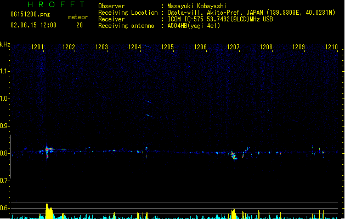This screenshot has width=345, height=219.
Task: Click the 1205 time axis label
Action: 167,47
